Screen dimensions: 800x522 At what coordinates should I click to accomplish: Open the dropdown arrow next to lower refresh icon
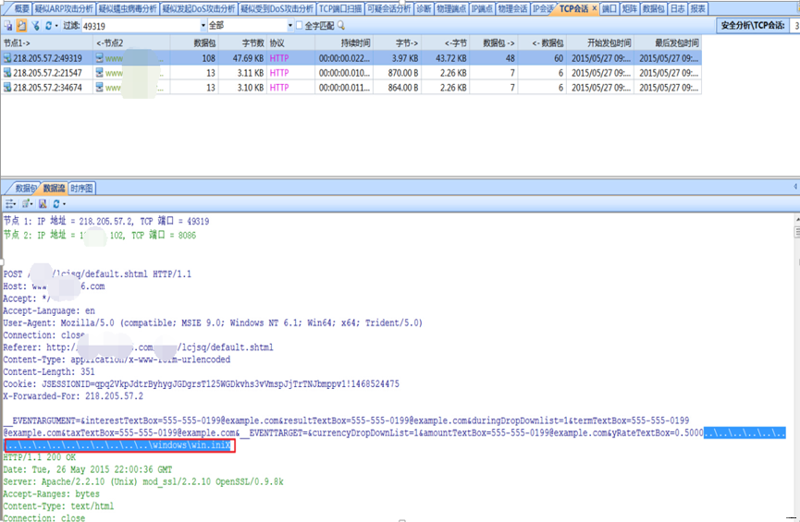tap(65, 203)
